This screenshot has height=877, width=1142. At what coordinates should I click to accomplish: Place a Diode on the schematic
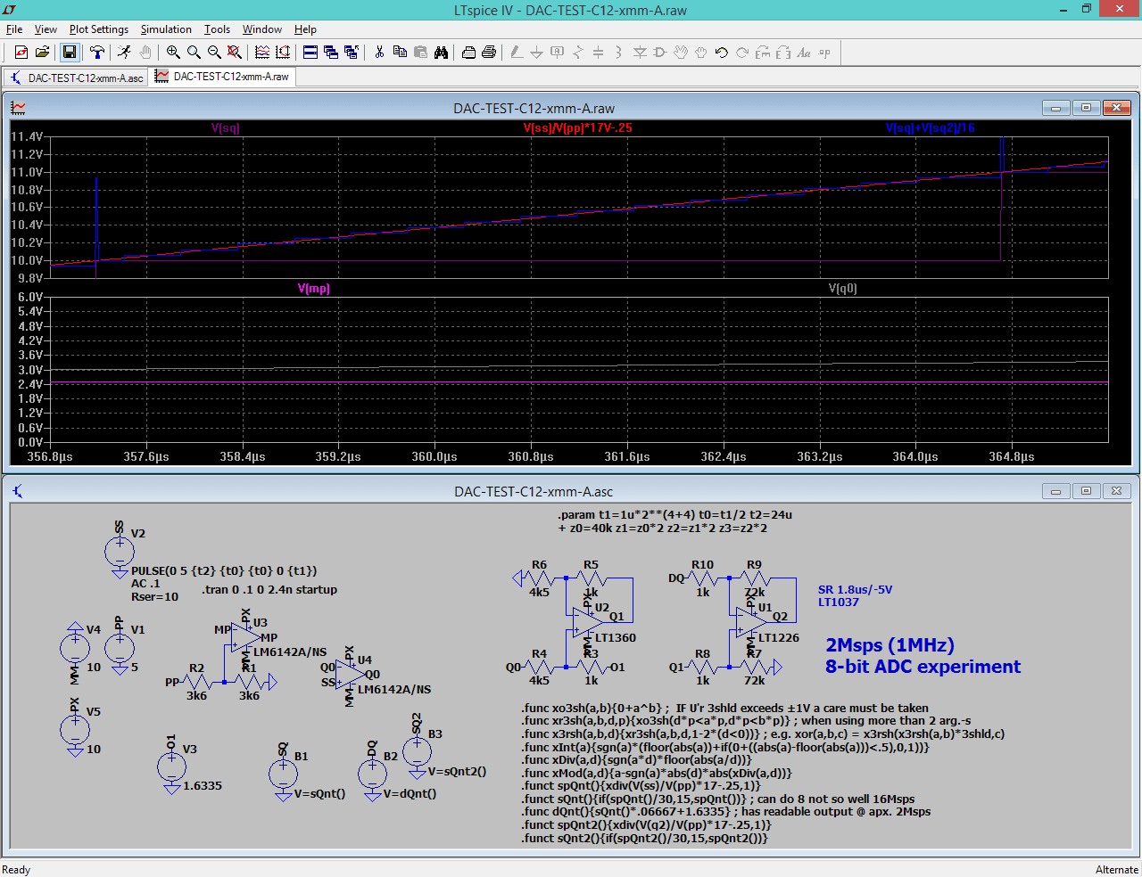coord(640,52)
